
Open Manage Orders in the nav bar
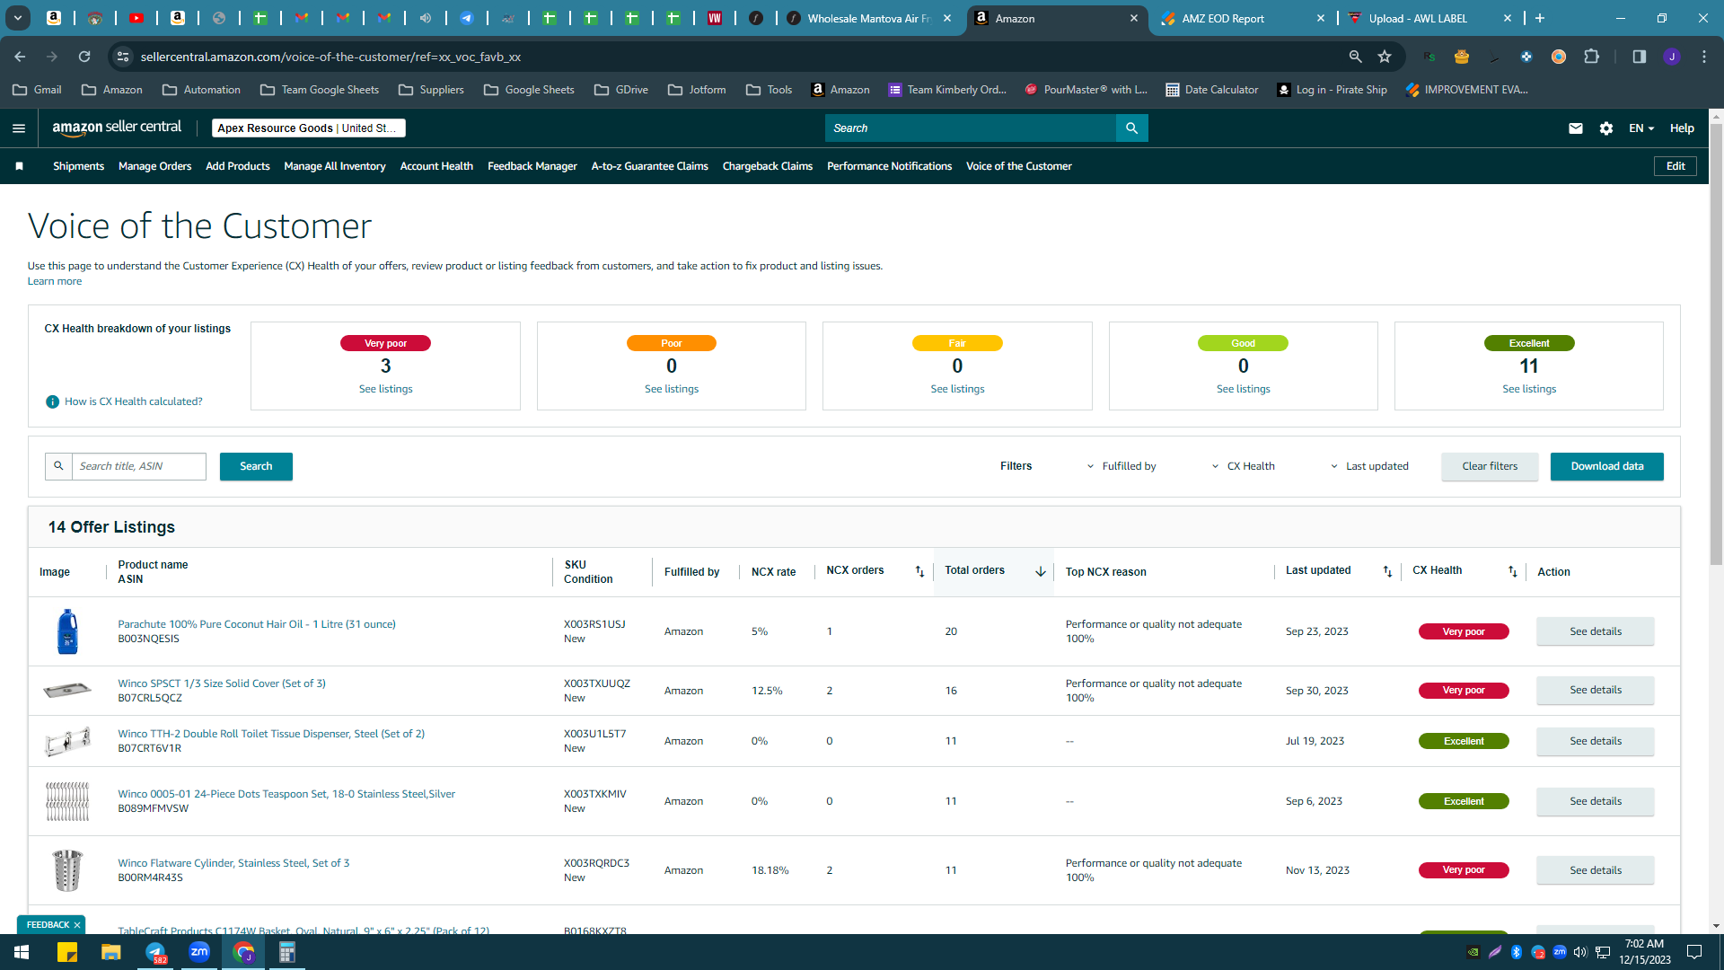(x=154, y=166)
